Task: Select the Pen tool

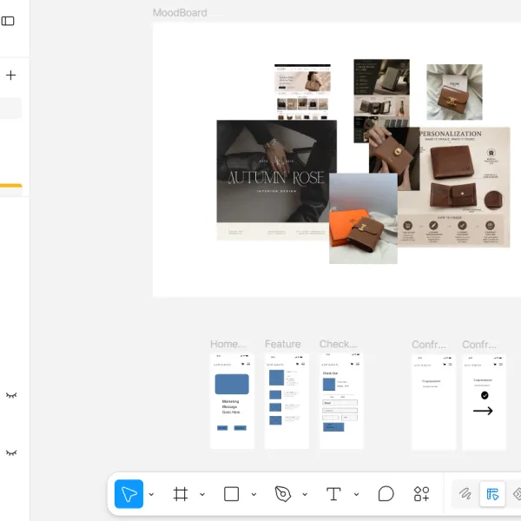Action: click(x=283, y=494)
